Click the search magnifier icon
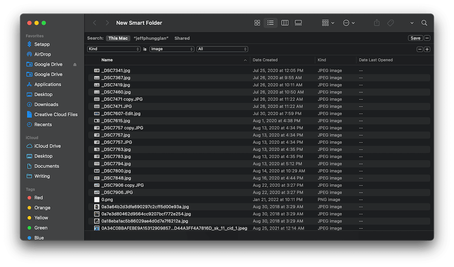This screenshot has width=454, height=267. pyautogui.click(x=424, y=23)
